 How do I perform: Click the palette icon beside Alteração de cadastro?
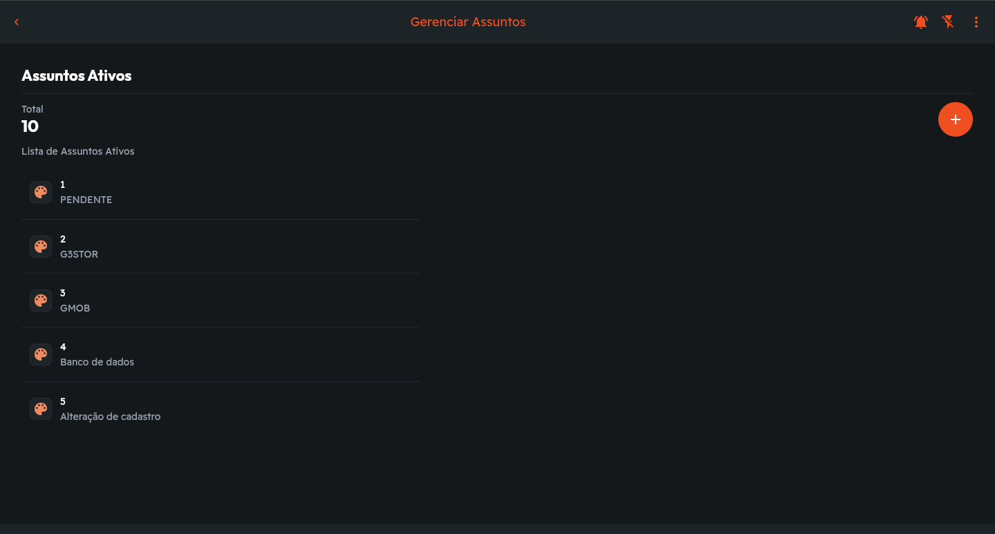(x=41, y=409)
